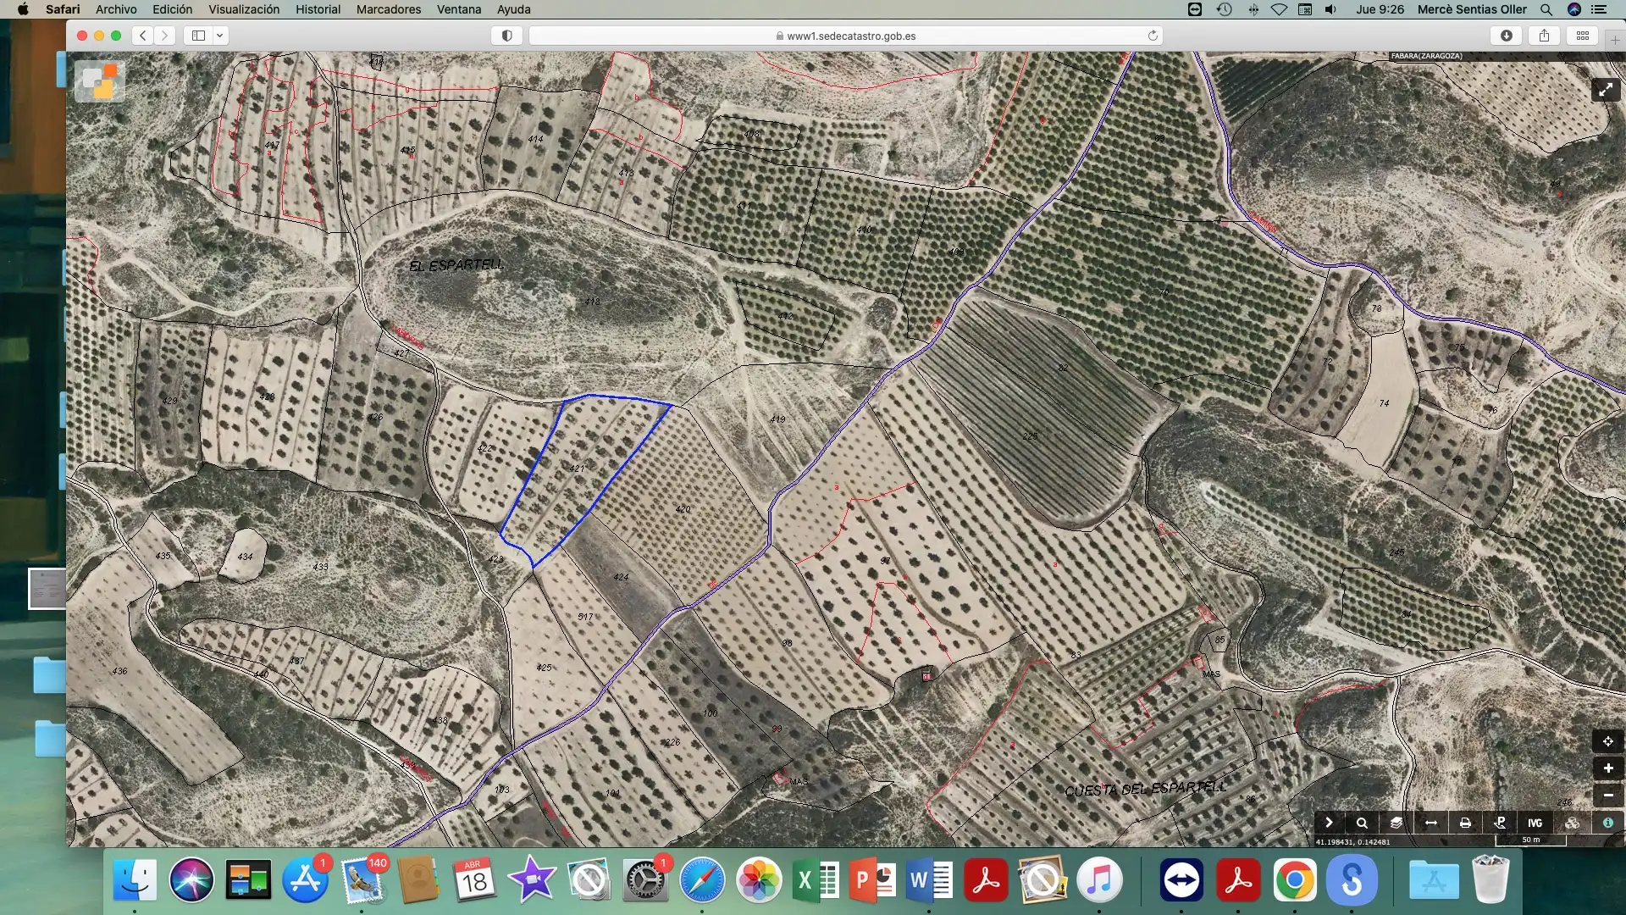This screenshot has width=1626, height=915.
Task: Open the 3D buildings cubes tool
Action: [x=1573, y=823]
